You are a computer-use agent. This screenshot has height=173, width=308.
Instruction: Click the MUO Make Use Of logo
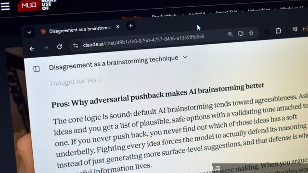click(x=37, y=5)
